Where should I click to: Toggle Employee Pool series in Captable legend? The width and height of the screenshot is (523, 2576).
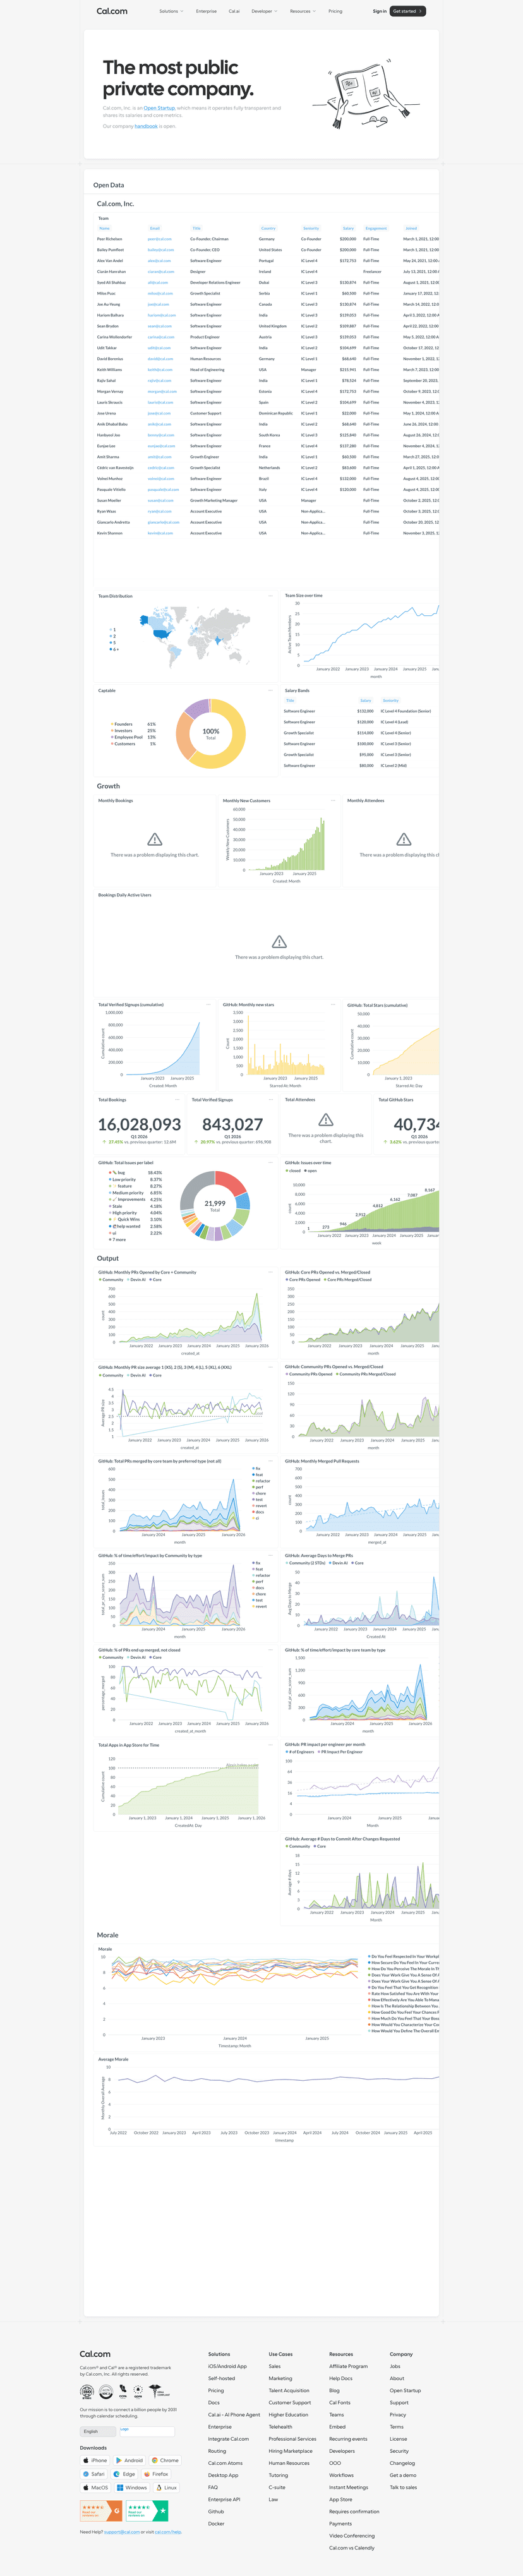coord(127,737)
